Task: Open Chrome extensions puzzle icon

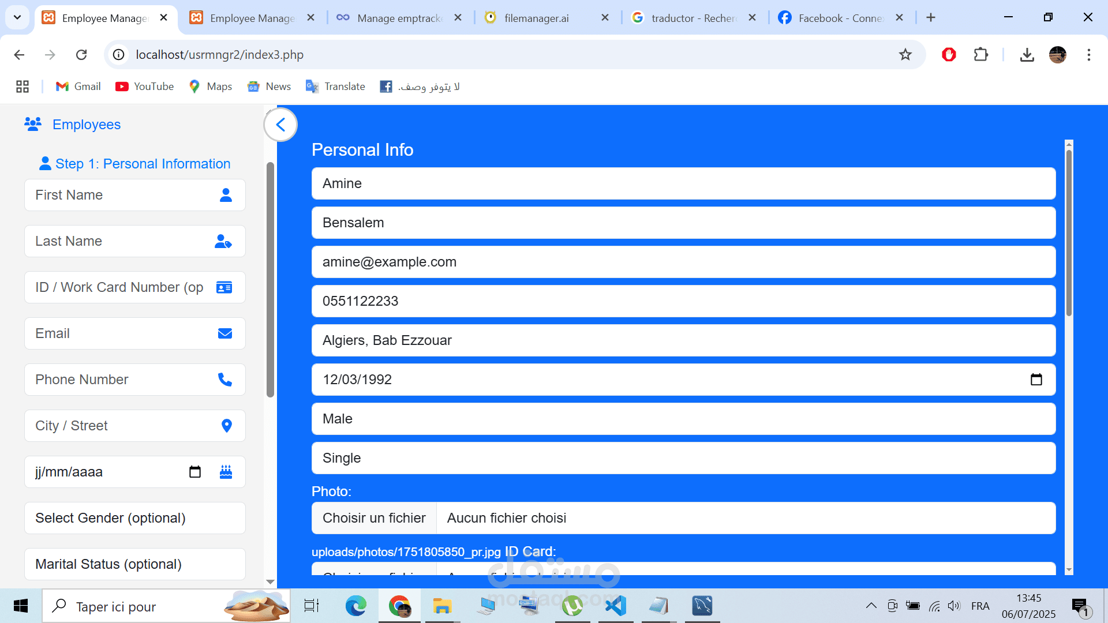Action: click(980, 55)
